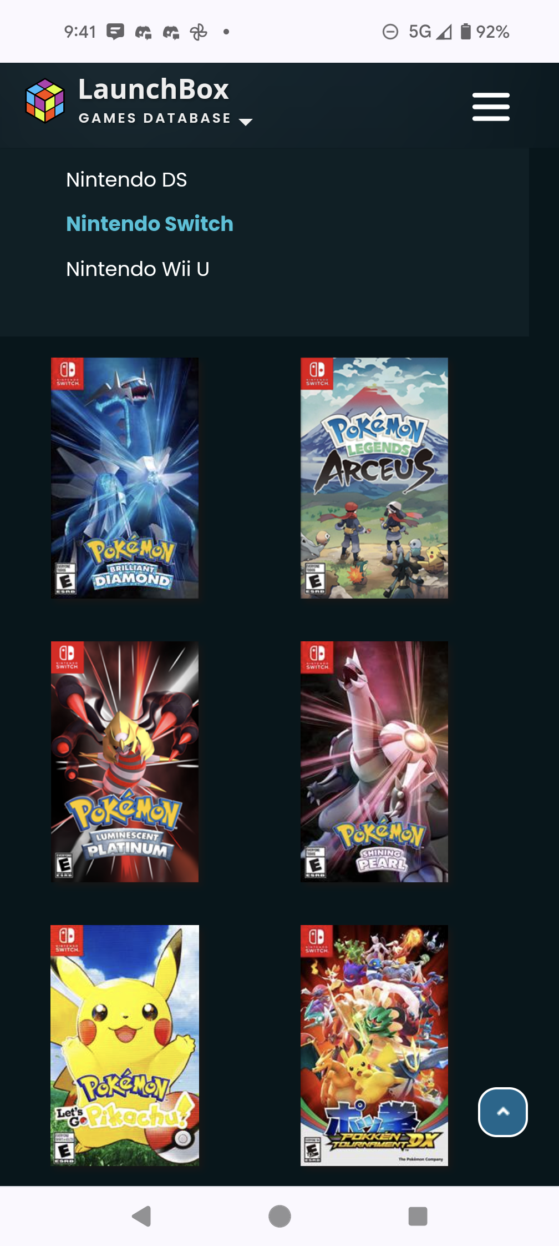Viewport: 559px width, 1246px height.
Task: Select Nintendo Switch platform
Action: [150, 224]
